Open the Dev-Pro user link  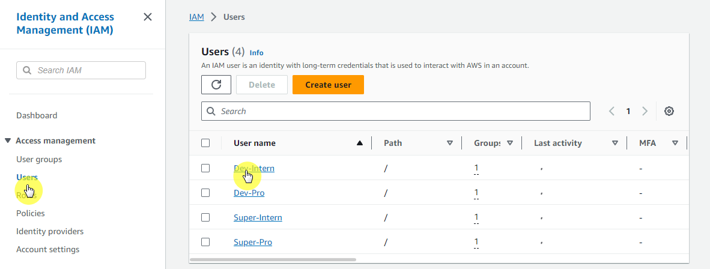(x=249, y=193)
